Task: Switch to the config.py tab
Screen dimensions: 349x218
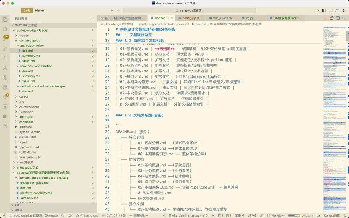Action: [189, 18]
